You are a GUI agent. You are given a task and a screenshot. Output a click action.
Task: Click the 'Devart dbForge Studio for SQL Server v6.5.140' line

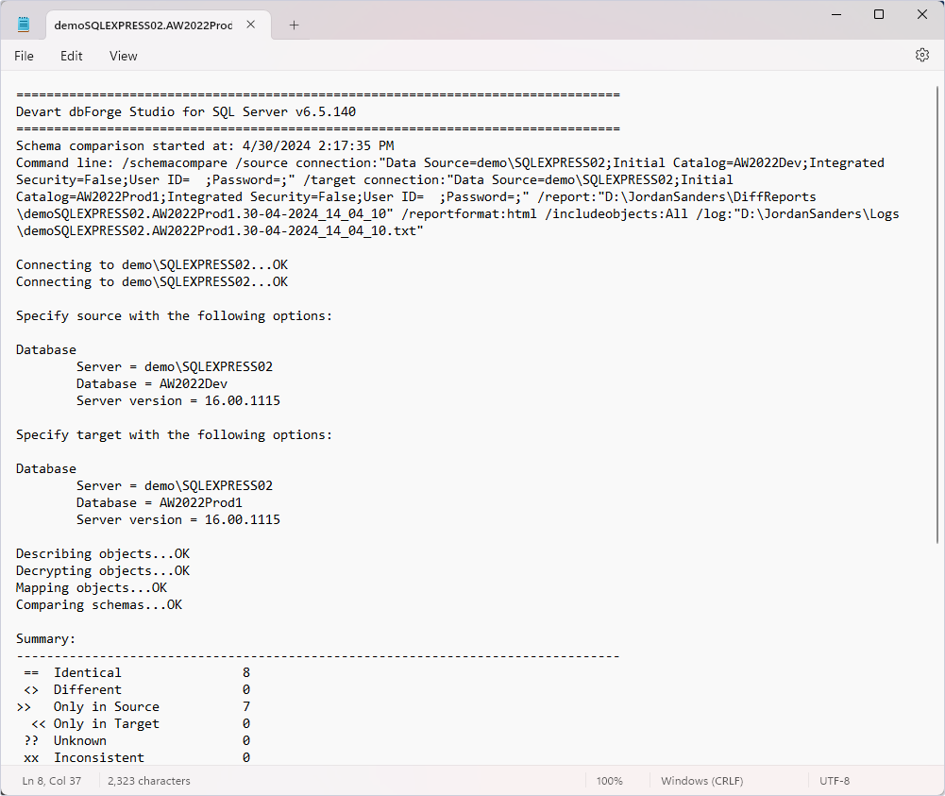(x=186, y=111)
